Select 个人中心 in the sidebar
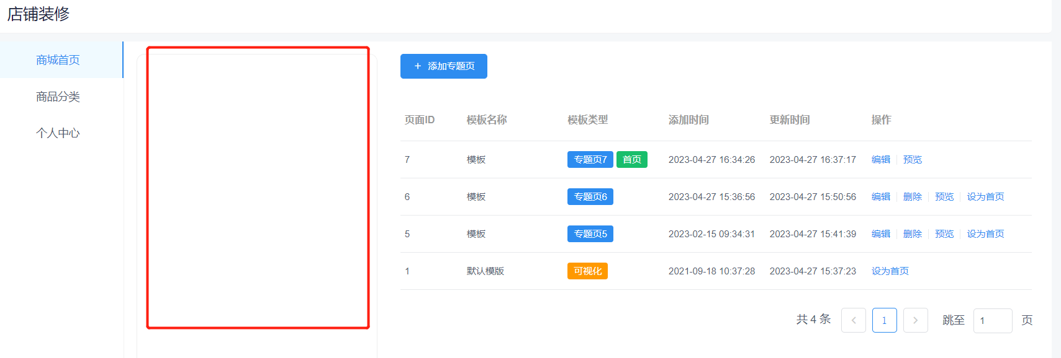 pos(58,133)
